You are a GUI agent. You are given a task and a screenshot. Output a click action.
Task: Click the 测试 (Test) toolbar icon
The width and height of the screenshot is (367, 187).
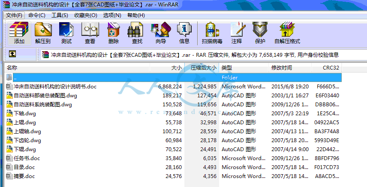66,30
